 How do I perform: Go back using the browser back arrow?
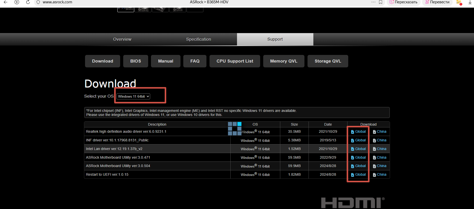click(6, 2)
